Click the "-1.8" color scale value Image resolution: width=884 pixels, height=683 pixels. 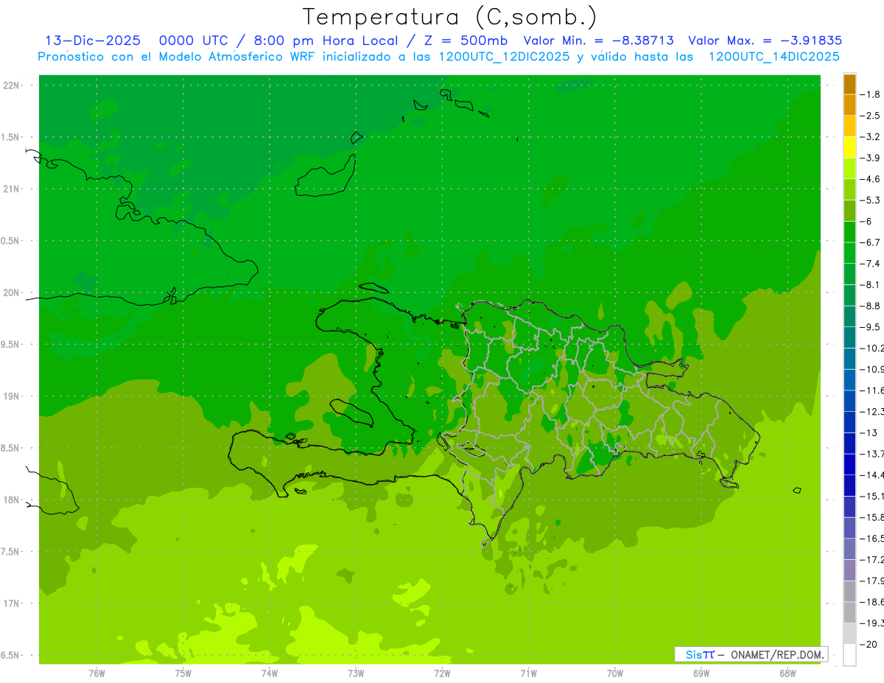[x=871, y=94]
